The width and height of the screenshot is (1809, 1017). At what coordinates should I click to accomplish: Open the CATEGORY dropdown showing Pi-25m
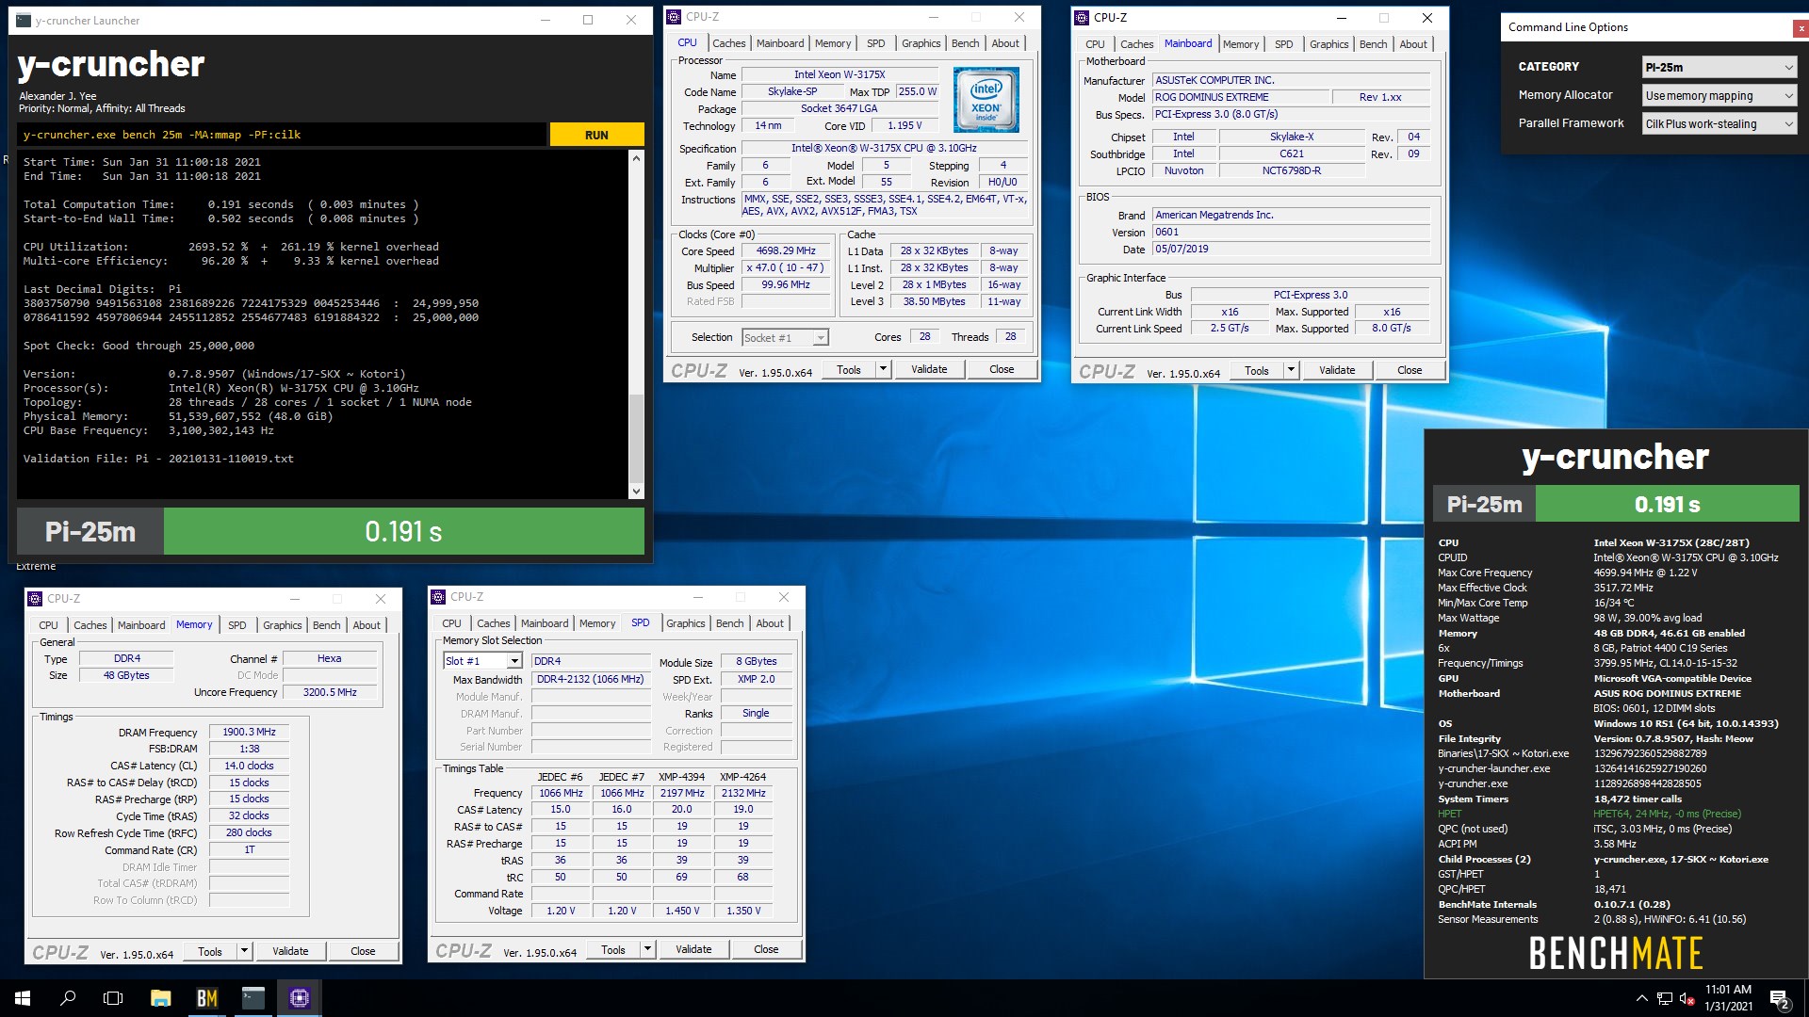coord(1719,67)
